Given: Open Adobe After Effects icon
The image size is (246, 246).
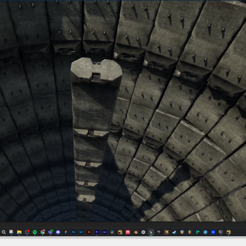Looking at the screenshot, I should pos(104,232).
